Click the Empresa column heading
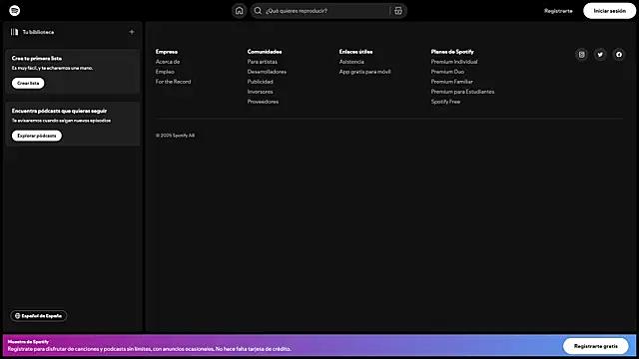Viewport: 639px width, 359px height. 167,52
